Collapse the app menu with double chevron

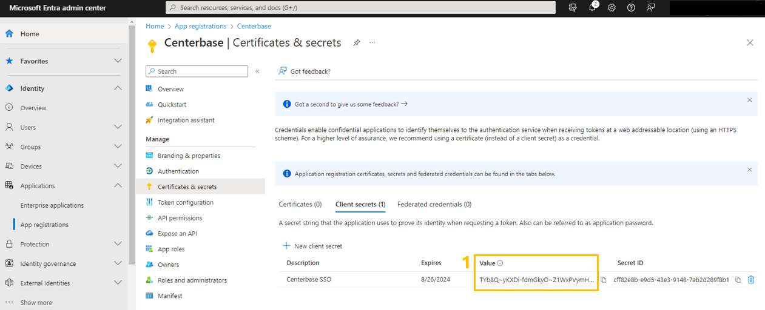(x=257, y=71)
